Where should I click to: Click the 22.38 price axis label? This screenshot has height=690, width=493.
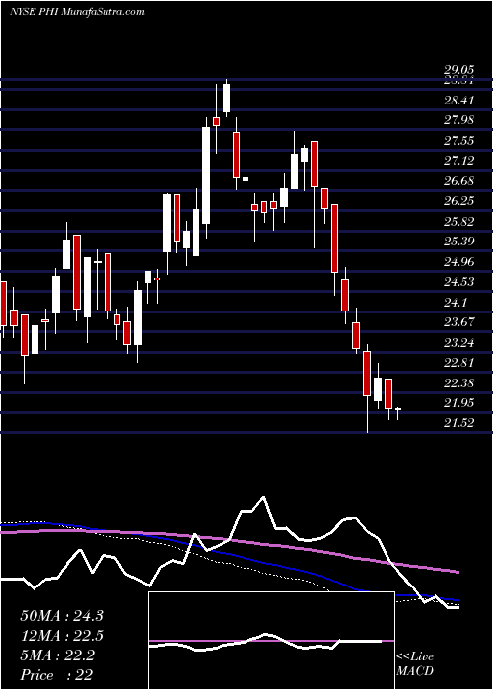(458, 383)
